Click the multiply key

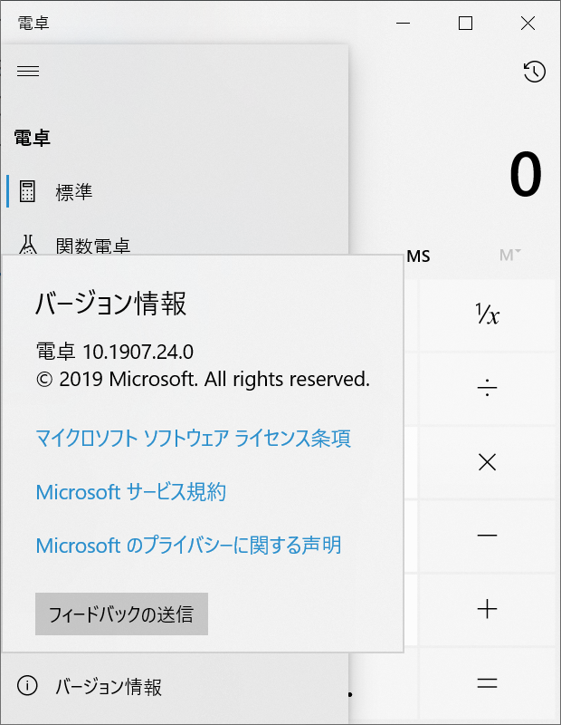point(487,462)
